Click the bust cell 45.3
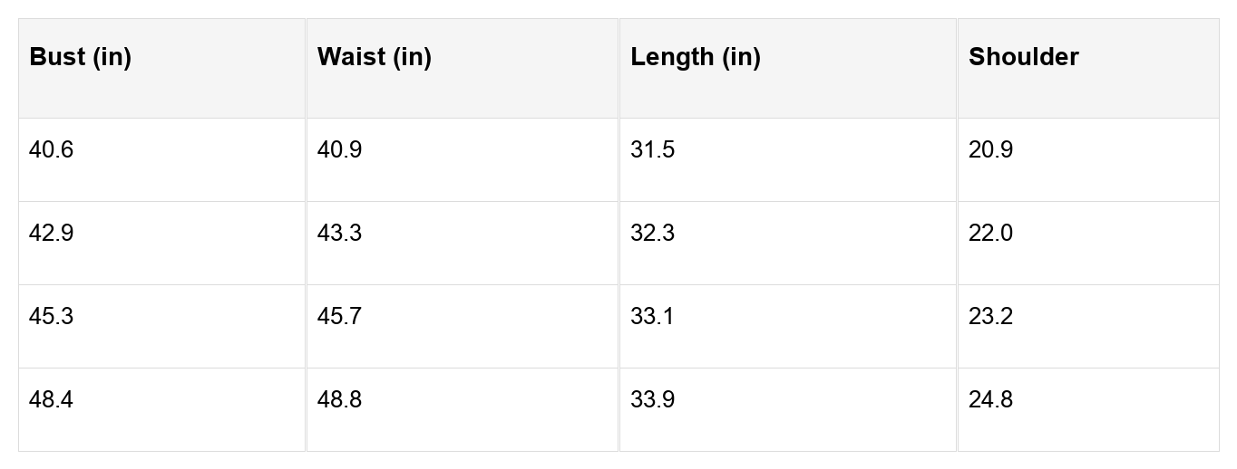The image size is (1237, 469). click(x=52, y=317)
